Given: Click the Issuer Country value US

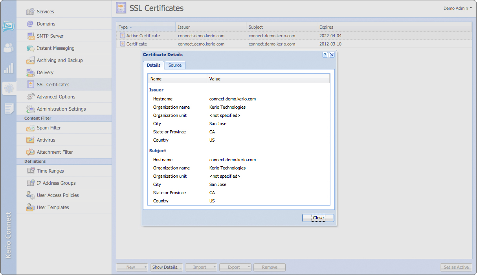Looking at the screenshot, I should [x=212, y=140].
